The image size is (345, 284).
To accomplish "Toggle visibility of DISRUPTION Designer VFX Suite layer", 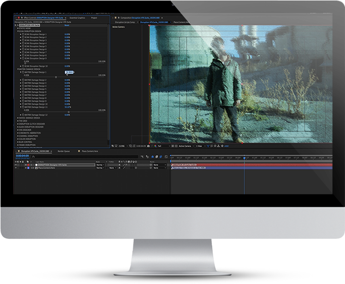I will (x=15, y=164).
